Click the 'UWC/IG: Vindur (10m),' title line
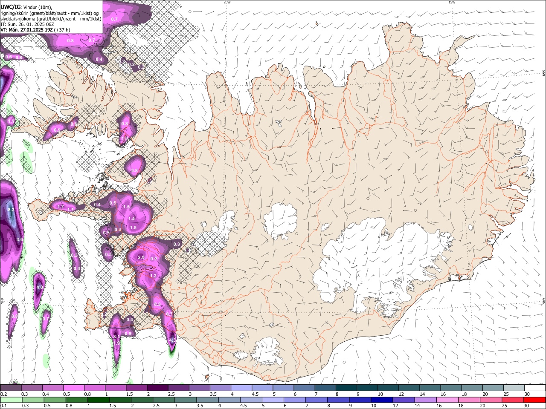Viewport: 546px width, 409px height. 26,7
